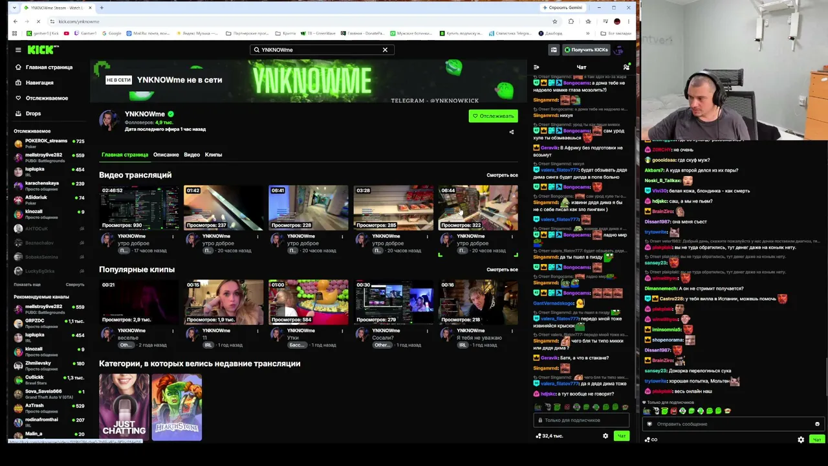Click Смотреть все for Популярные клипы

(x=502, y=270)
